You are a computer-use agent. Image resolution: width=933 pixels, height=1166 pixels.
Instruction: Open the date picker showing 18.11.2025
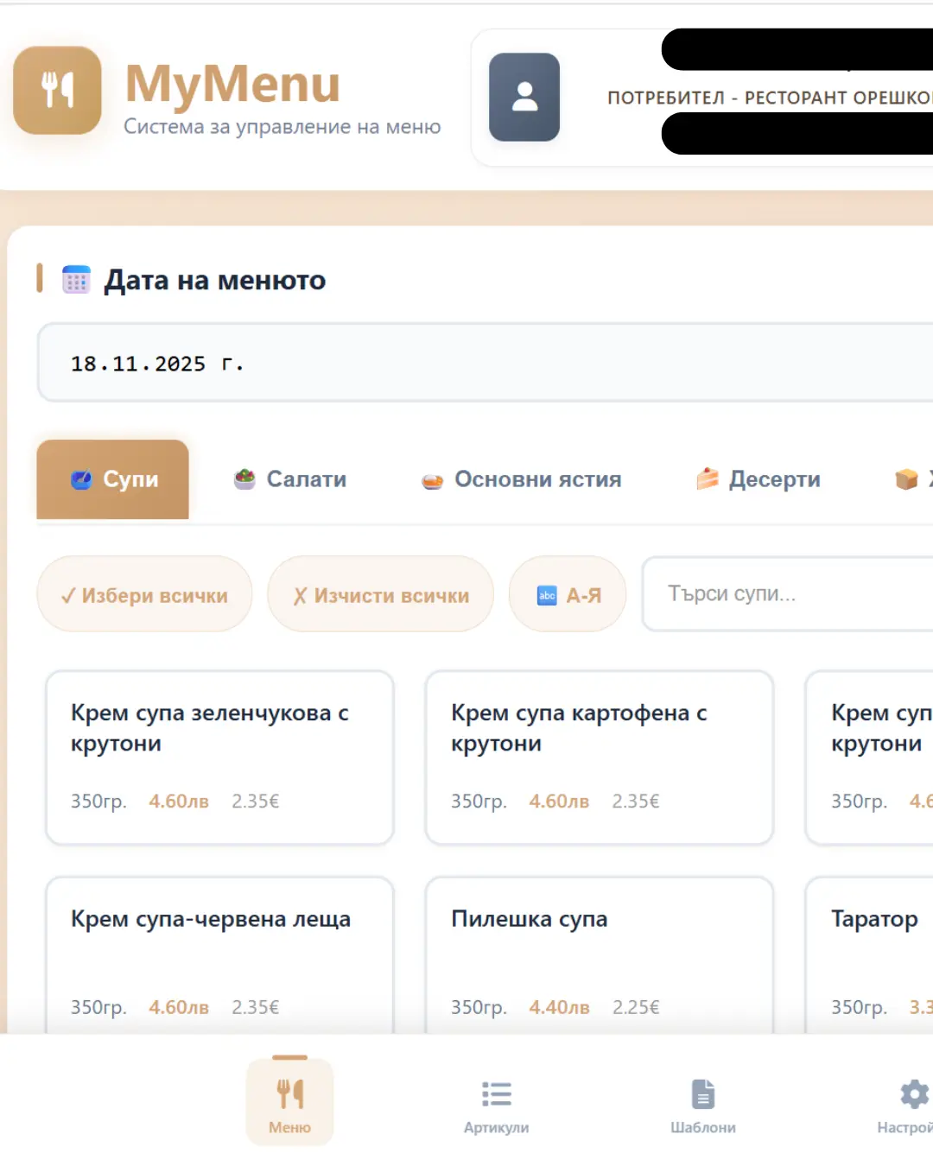(484, 363)
